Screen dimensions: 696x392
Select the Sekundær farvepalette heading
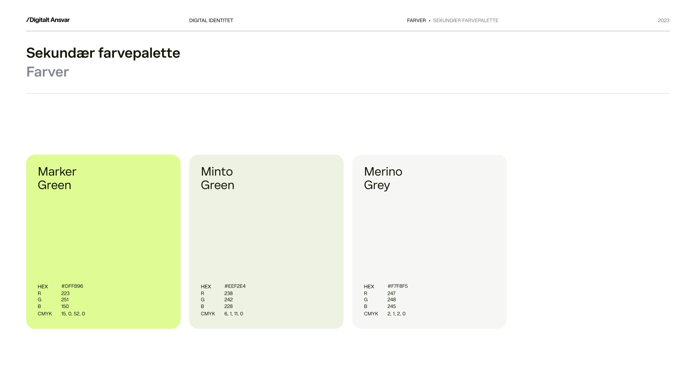click(103, 53)
